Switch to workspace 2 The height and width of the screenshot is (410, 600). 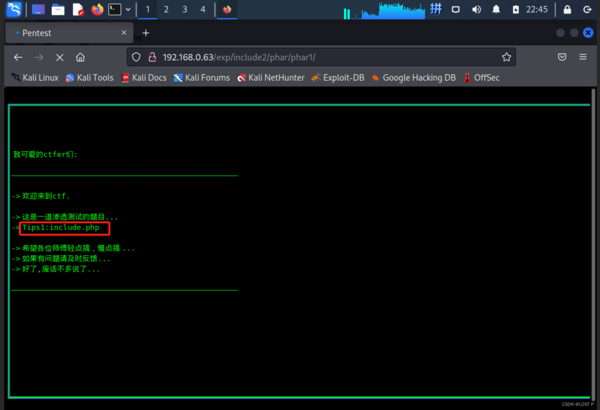tap(166, 9)
